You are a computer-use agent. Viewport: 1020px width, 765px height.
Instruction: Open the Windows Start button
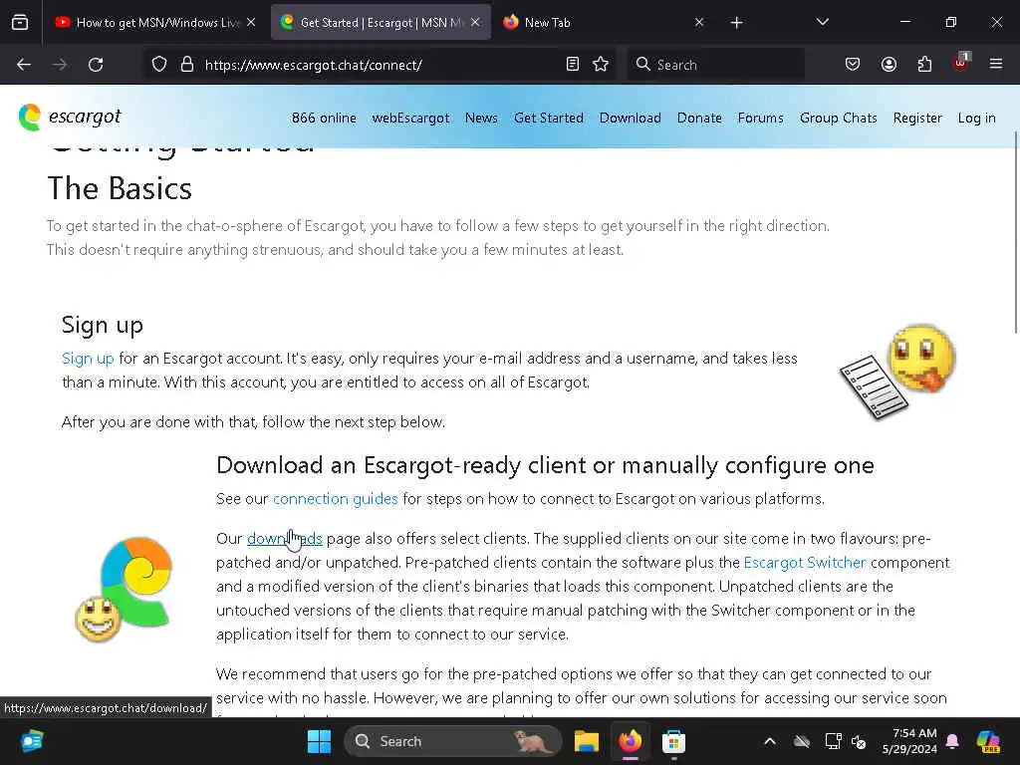click(x=319, y=741)
